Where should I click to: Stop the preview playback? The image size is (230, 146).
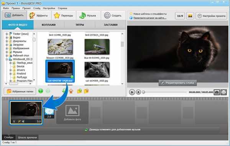138,92
